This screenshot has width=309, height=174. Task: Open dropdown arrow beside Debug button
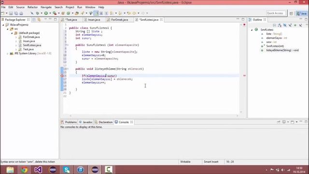[x=42, y=13]
